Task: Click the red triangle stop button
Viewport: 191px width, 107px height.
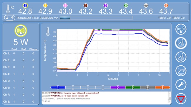Action: (181, 98)
